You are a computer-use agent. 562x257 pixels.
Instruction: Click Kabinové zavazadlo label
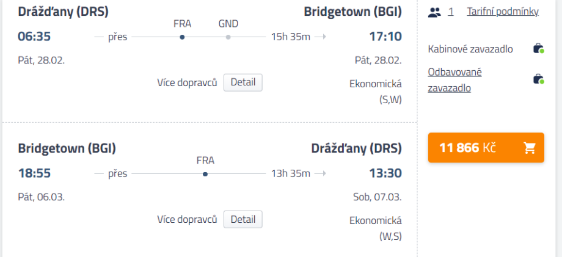pyautogui.click(x=470, y=49)
